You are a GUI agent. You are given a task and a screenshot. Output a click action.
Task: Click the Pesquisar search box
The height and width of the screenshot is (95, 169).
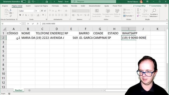pyautogui.click(x=93, y=2)
